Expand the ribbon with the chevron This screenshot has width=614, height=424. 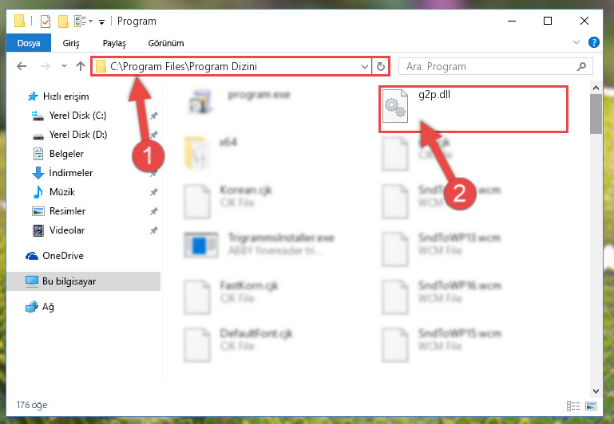[576, 42]
